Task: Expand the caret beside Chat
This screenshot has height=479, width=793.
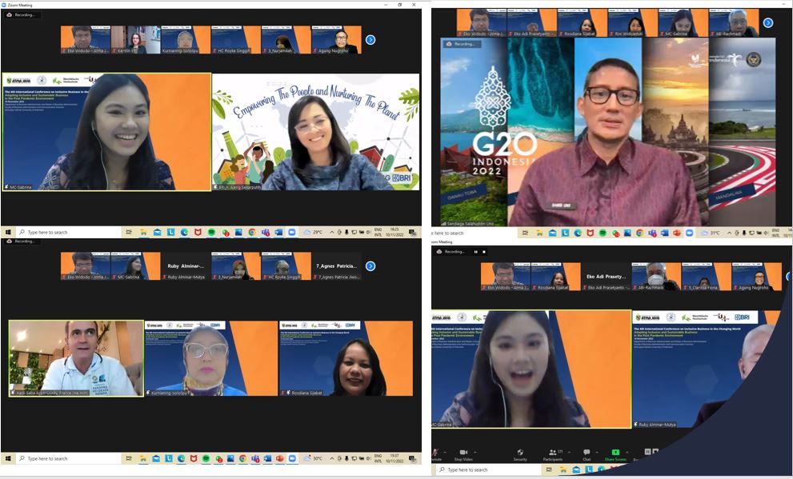Action: [597, 453]
